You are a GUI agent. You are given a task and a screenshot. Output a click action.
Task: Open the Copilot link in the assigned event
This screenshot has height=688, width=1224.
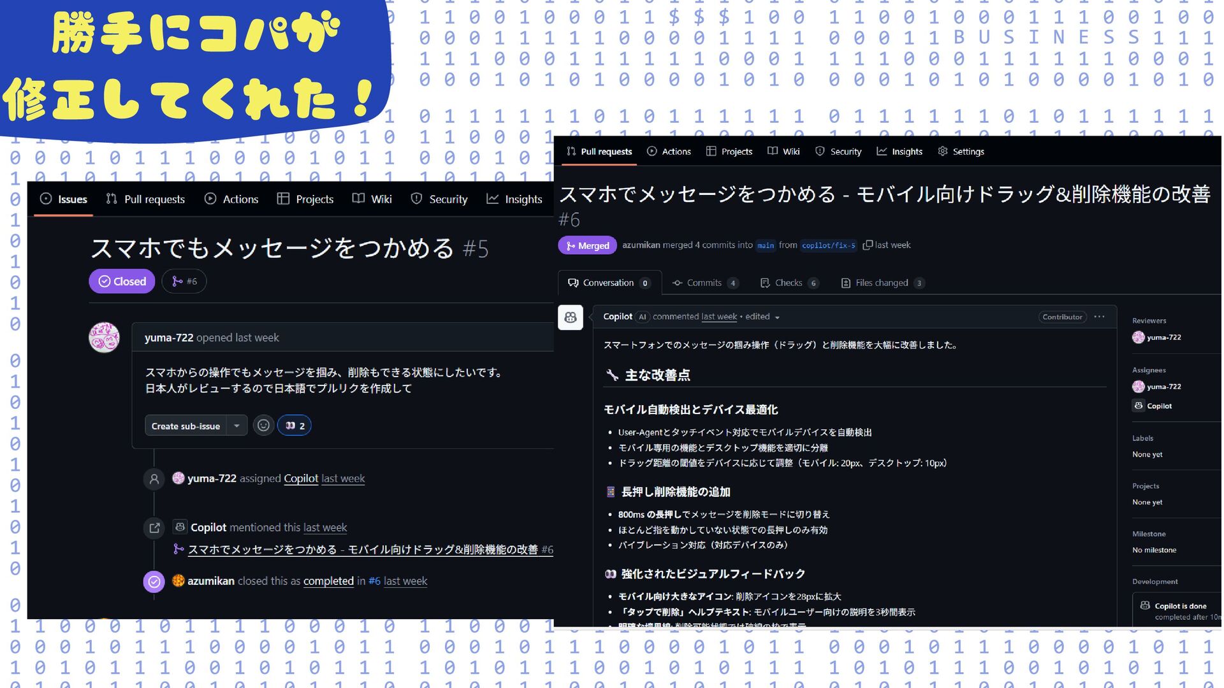click(301, 478)
